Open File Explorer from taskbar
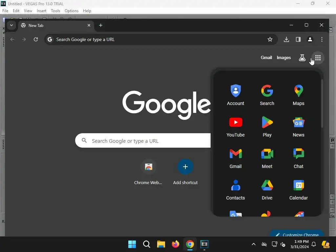This screenshot has height=252, width=336. pyautogui.click(x=161, y=244)
